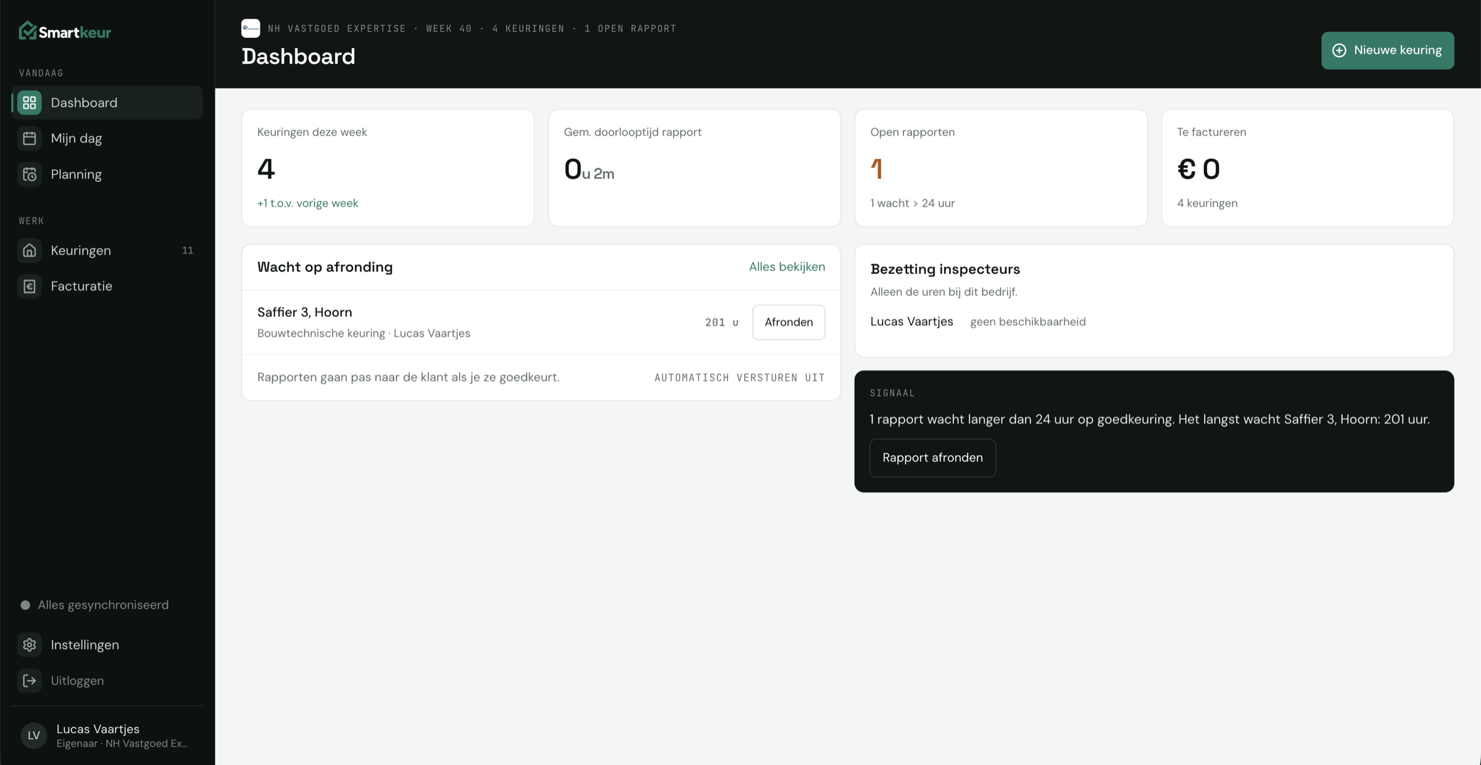
Task: Create a Nieuwe keuring
Action: coord(1387,51)
